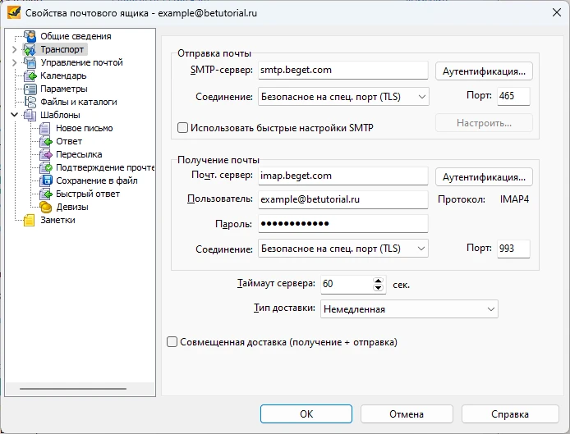Click the Настроить button
570x434 pixels.
(x=484, y=123)
